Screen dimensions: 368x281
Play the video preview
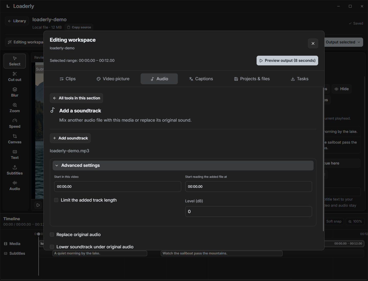(38, 205)
